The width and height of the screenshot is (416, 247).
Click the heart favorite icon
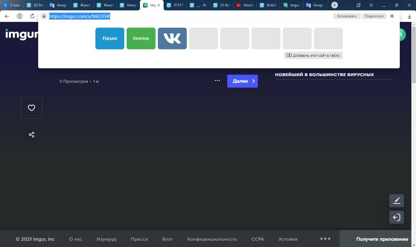31,108
